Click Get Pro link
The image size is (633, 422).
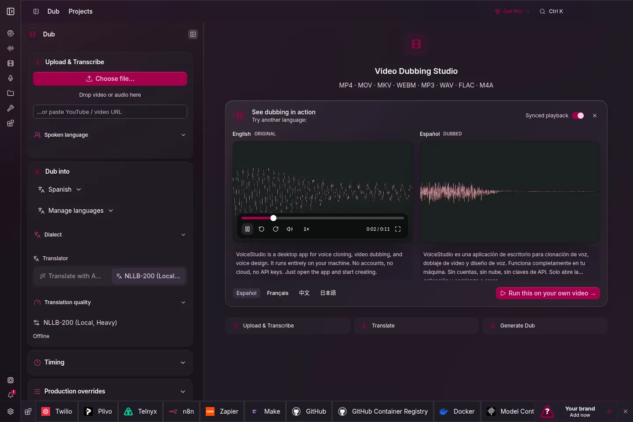(512, 11)
